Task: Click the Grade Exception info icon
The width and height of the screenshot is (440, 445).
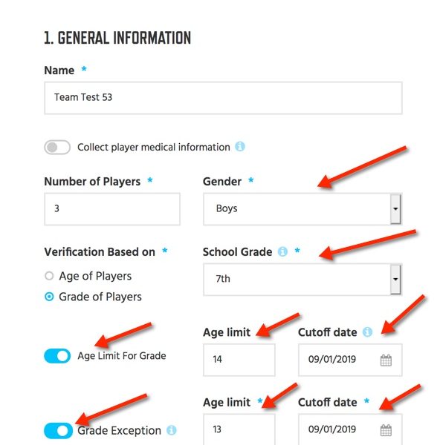Action: (x=171, y=430)
